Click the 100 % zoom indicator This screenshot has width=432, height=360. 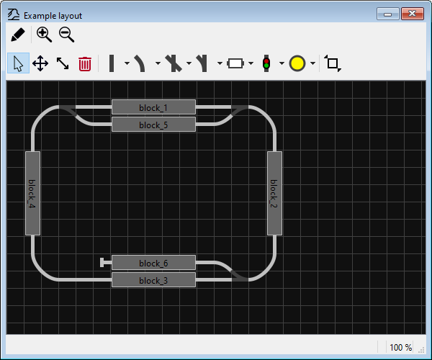coord(400,348)
